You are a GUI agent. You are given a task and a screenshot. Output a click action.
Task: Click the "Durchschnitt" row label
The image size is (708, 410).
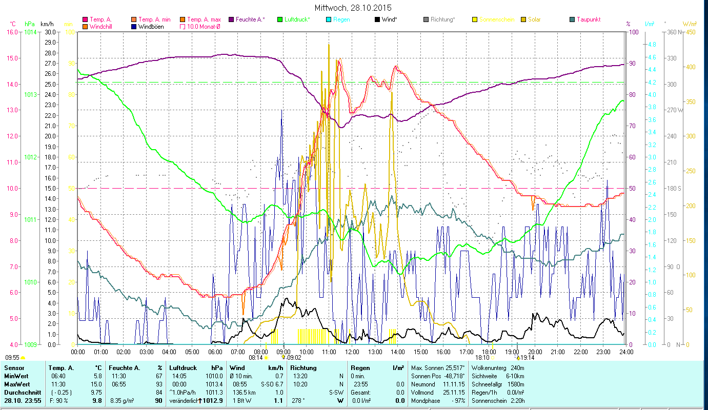coord(22,392)
